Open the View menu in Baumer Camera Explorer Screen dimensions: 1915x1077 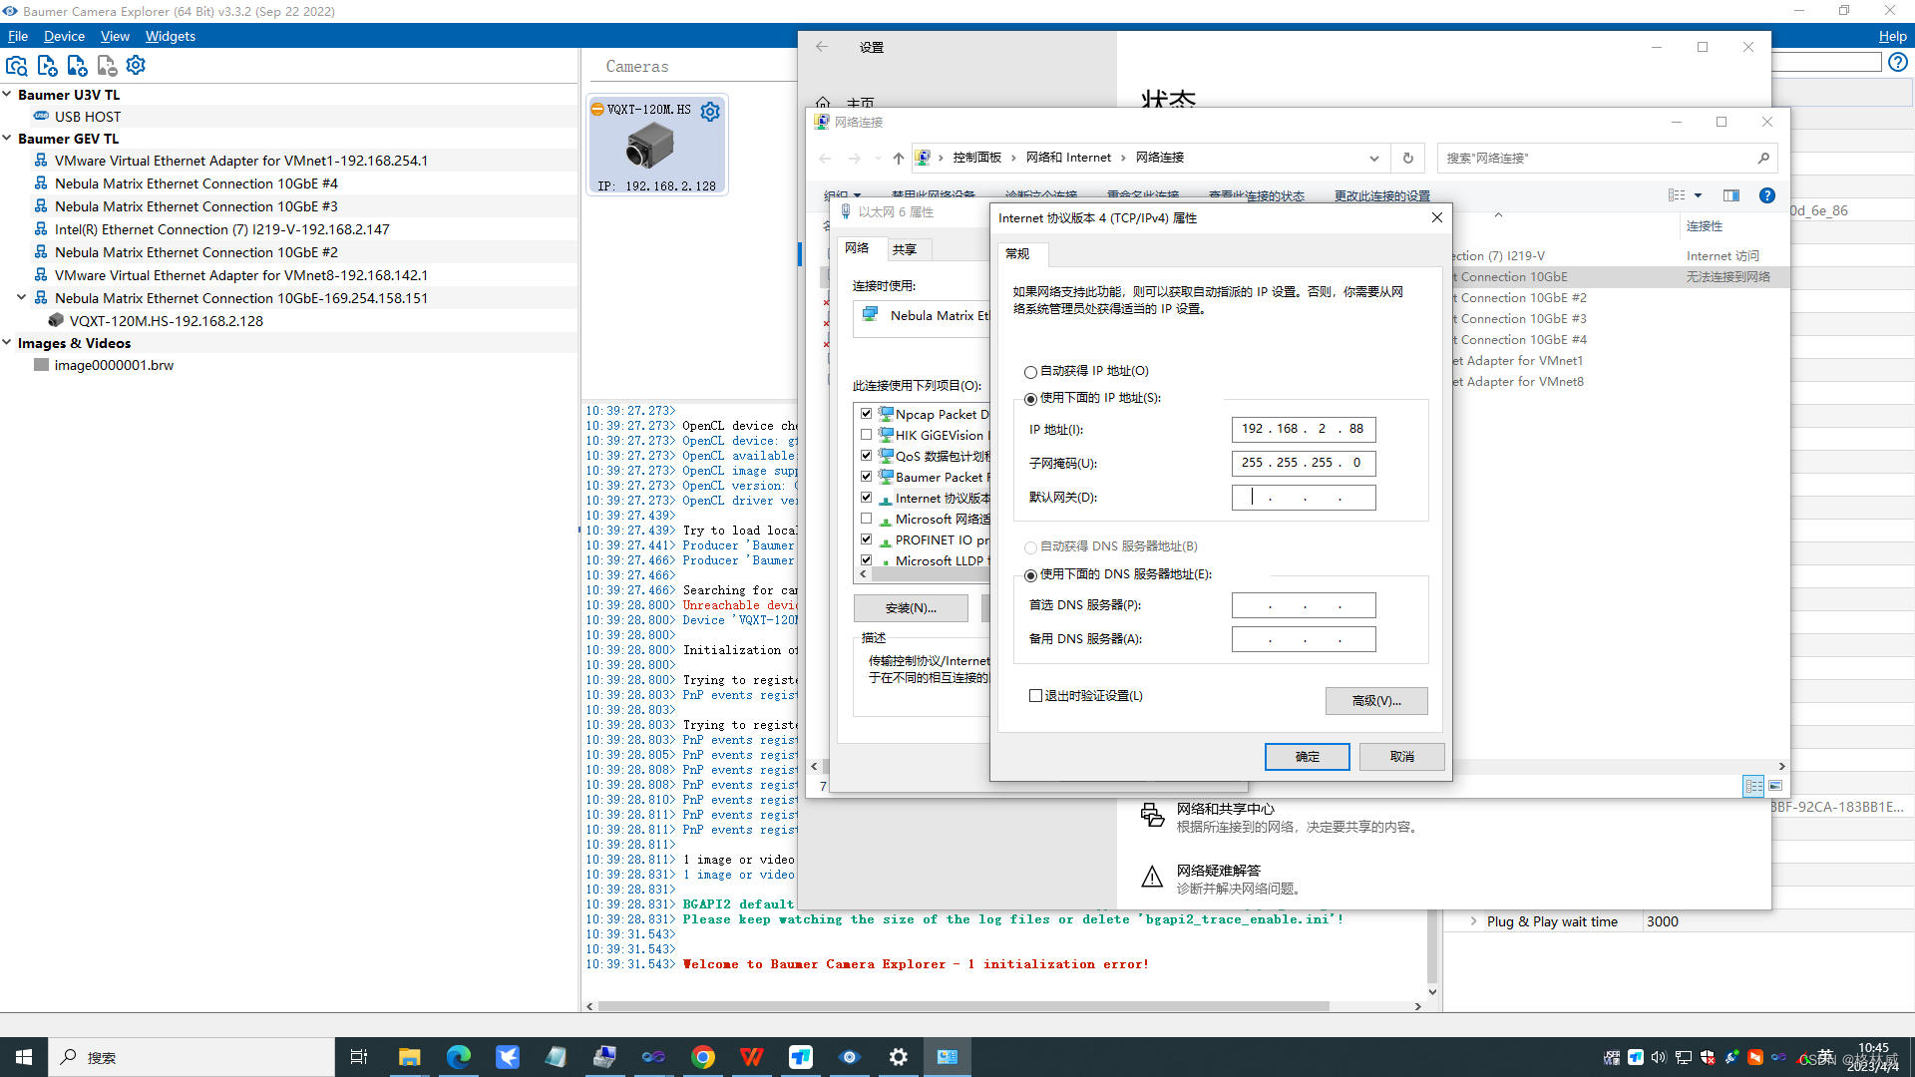tap(115, 36)
